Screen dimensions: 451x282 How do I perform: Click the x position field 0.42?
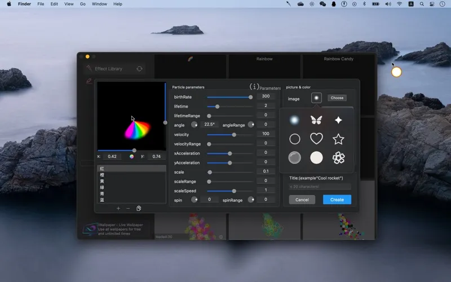click(112, 157)
